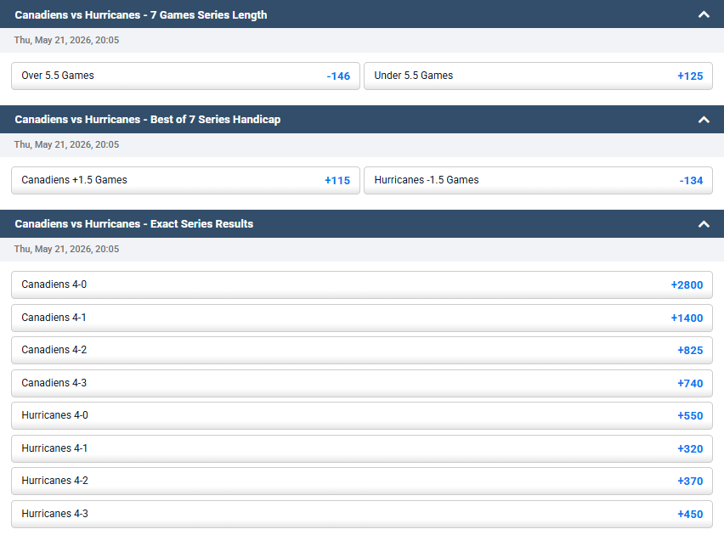Pick Canadiens 4-0 exact result +2800
Image resolution: width=724 pixels, height=535 pixels.
pos(361,284)
